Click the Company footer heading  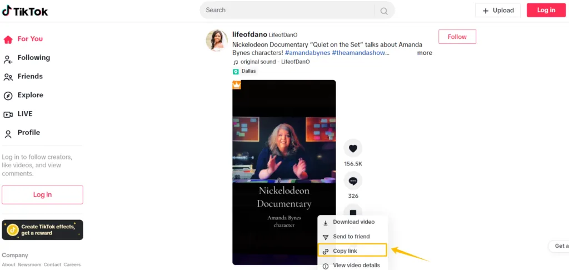15,255
